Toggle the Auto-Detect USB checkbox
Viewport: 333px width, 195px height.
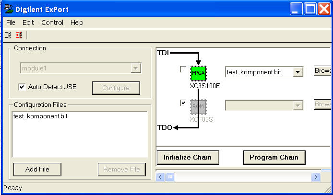click(22, 87)
